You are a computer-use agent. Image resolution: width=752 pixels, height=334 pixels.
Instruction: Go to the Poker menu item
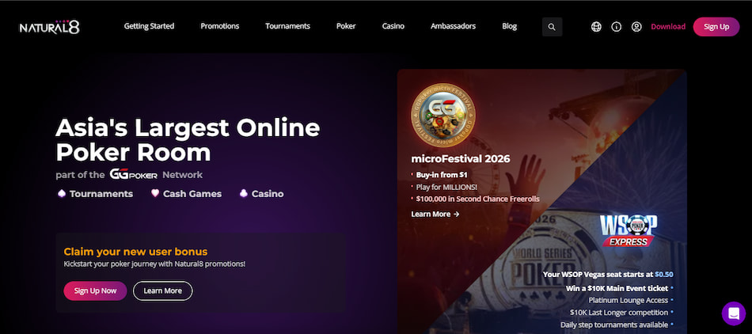tap(346, 26)
